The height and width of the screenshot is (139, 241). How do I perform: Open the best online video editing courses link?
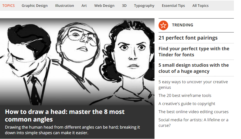tap(193, 112)
